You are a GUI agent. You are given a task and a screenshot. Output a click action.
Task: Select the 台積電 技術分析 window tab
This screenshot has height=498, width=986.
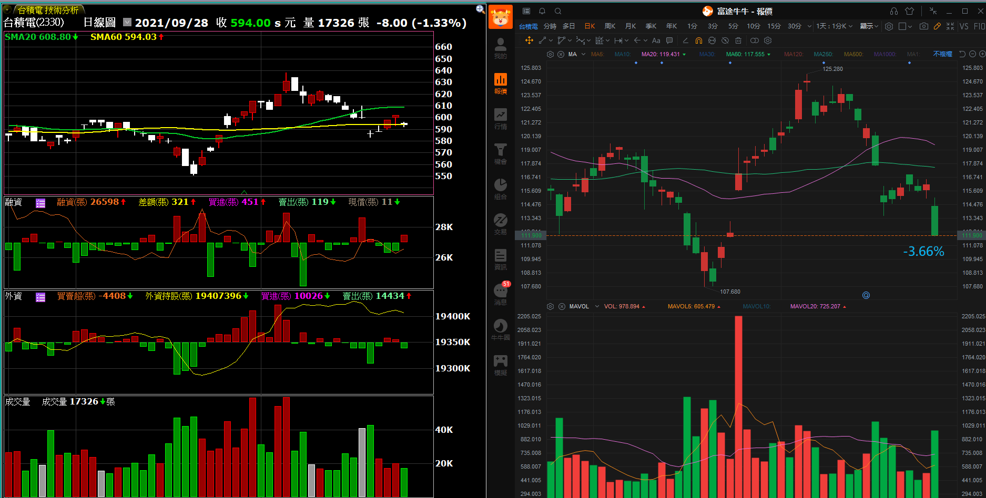point(48,9)
